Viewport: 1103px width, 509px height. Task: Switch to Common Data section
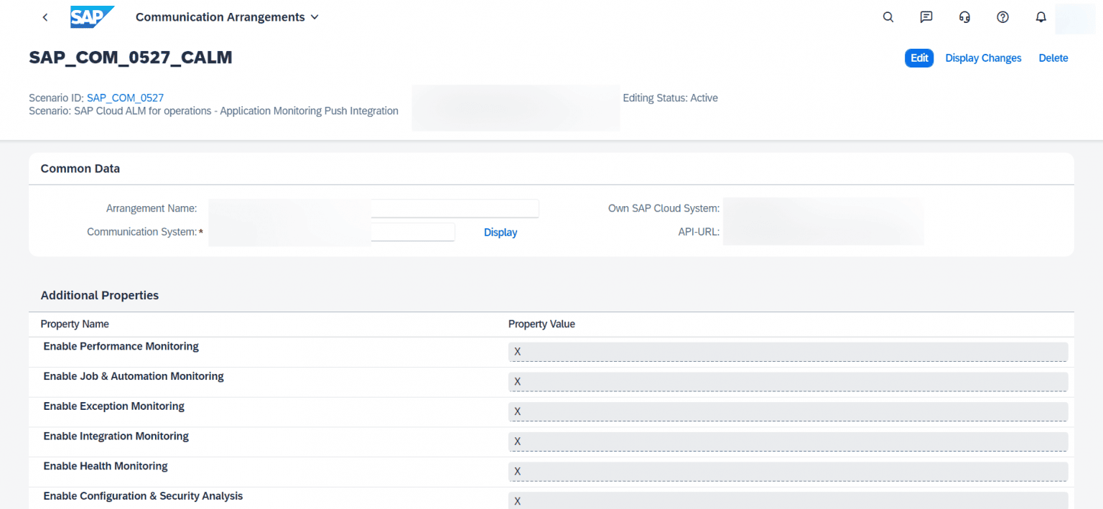tap(80, 168)
